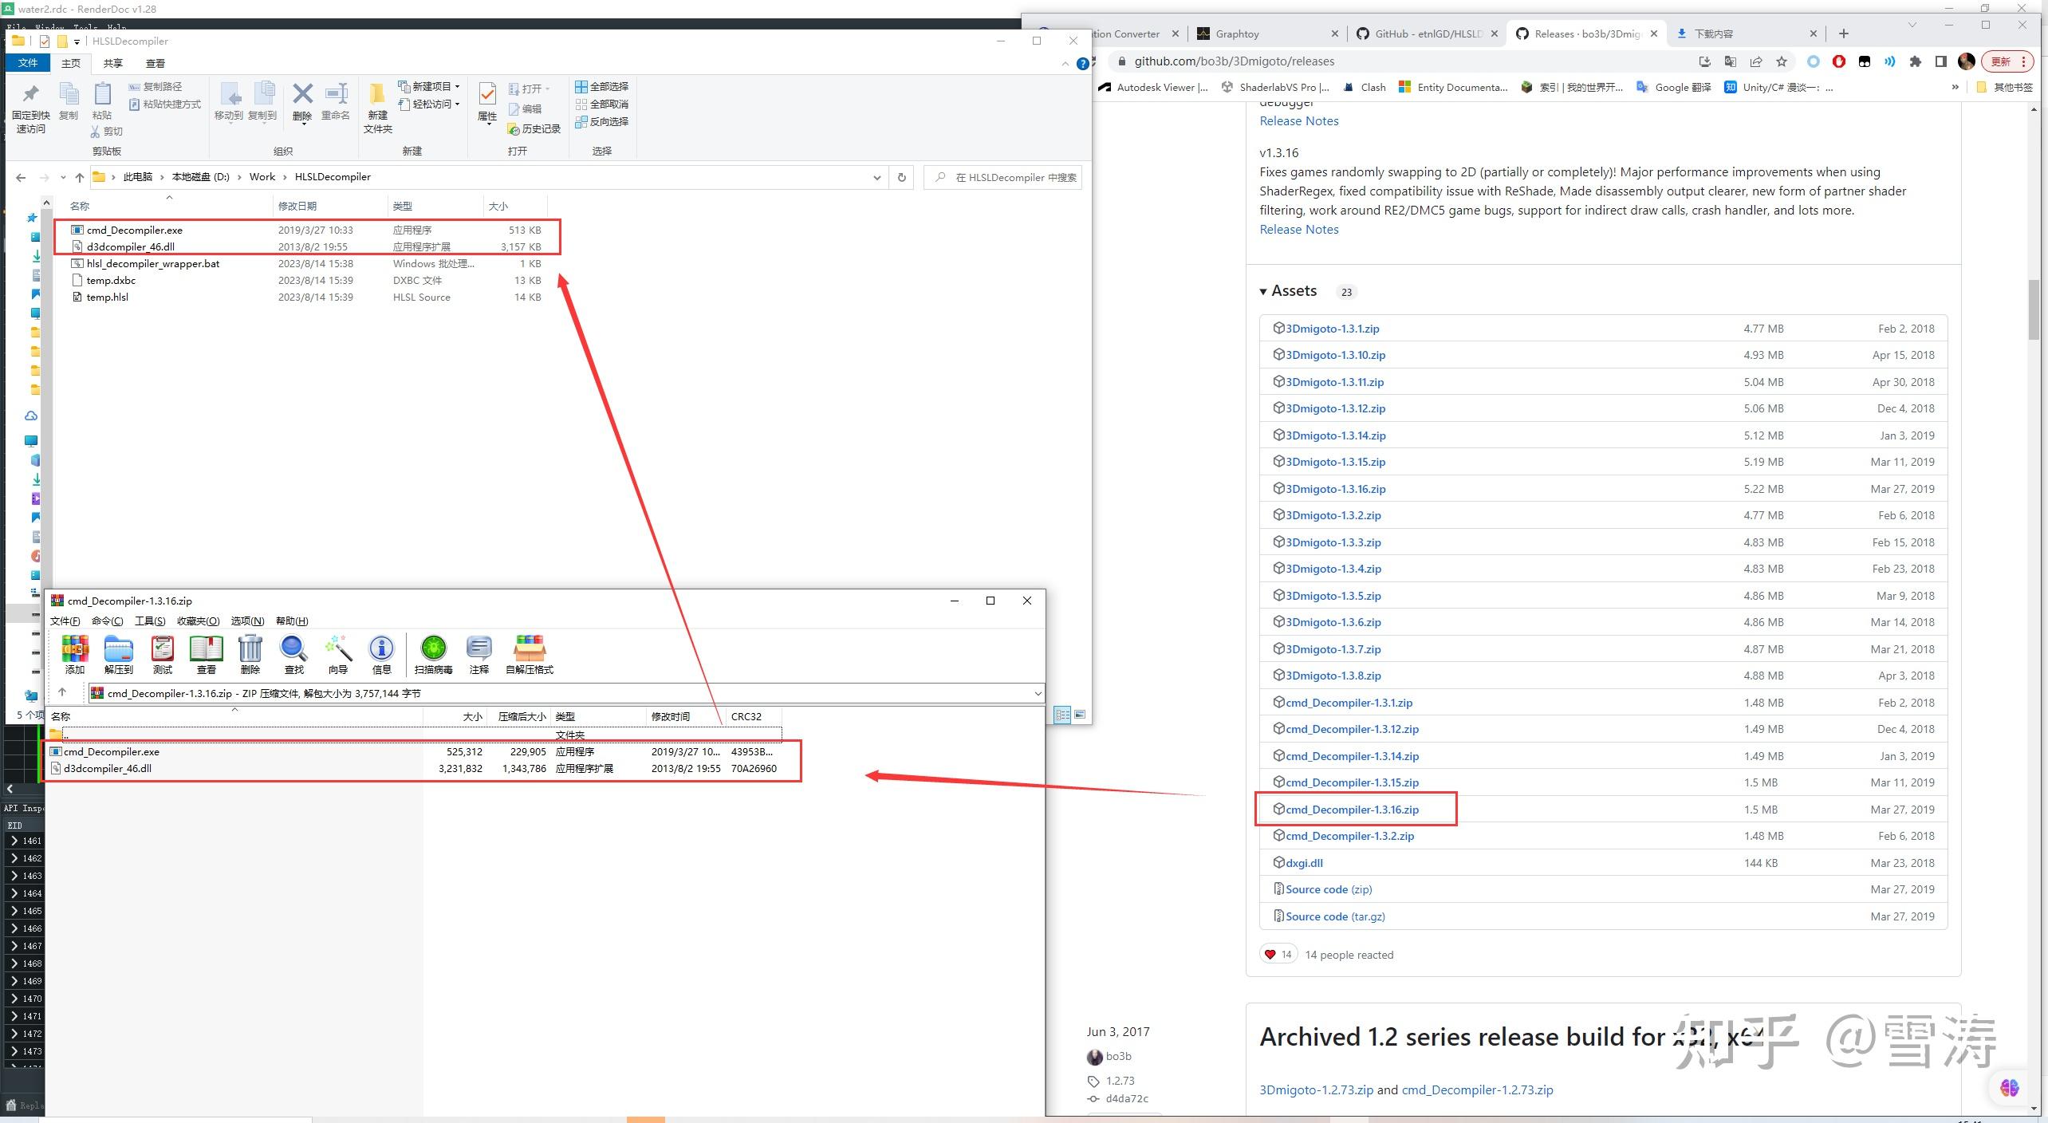
Task: Toggle 反向选择 selection in Explorer ribbon
Action: click(603, 121)
